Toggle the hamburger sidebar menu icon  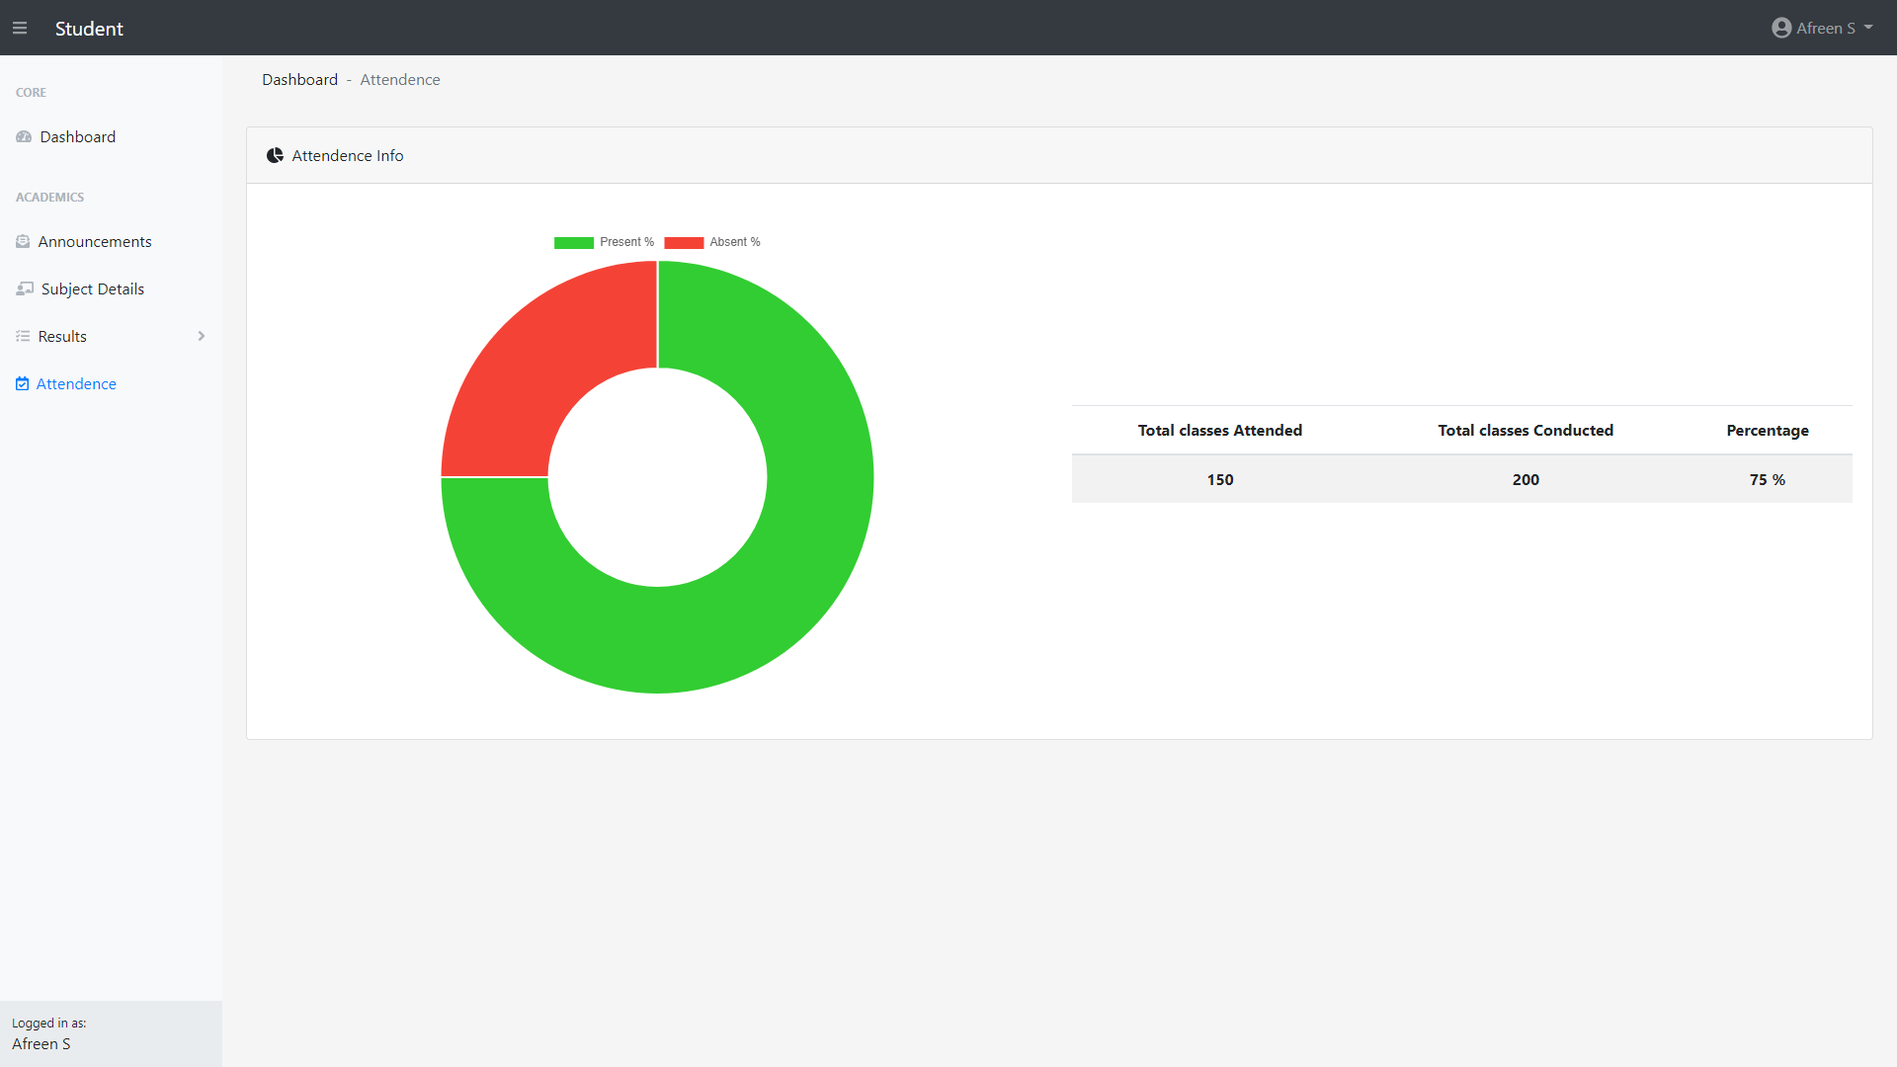(x=20, y=28)
